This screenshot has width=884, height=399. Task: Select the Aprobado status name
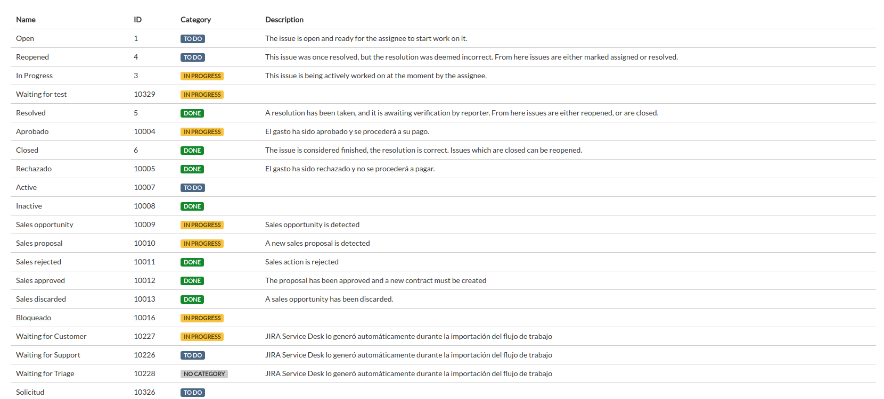32,131
